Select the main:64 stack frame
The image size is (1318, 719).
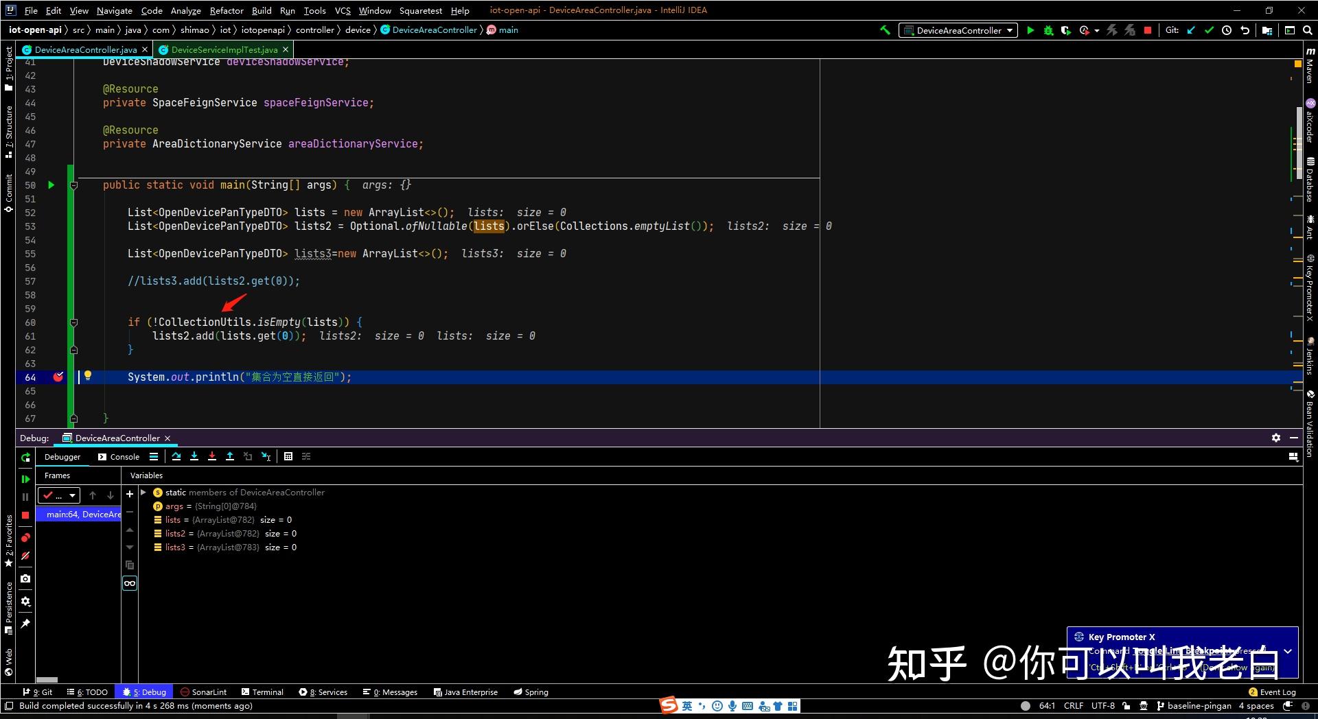click(x=78, y=514)
